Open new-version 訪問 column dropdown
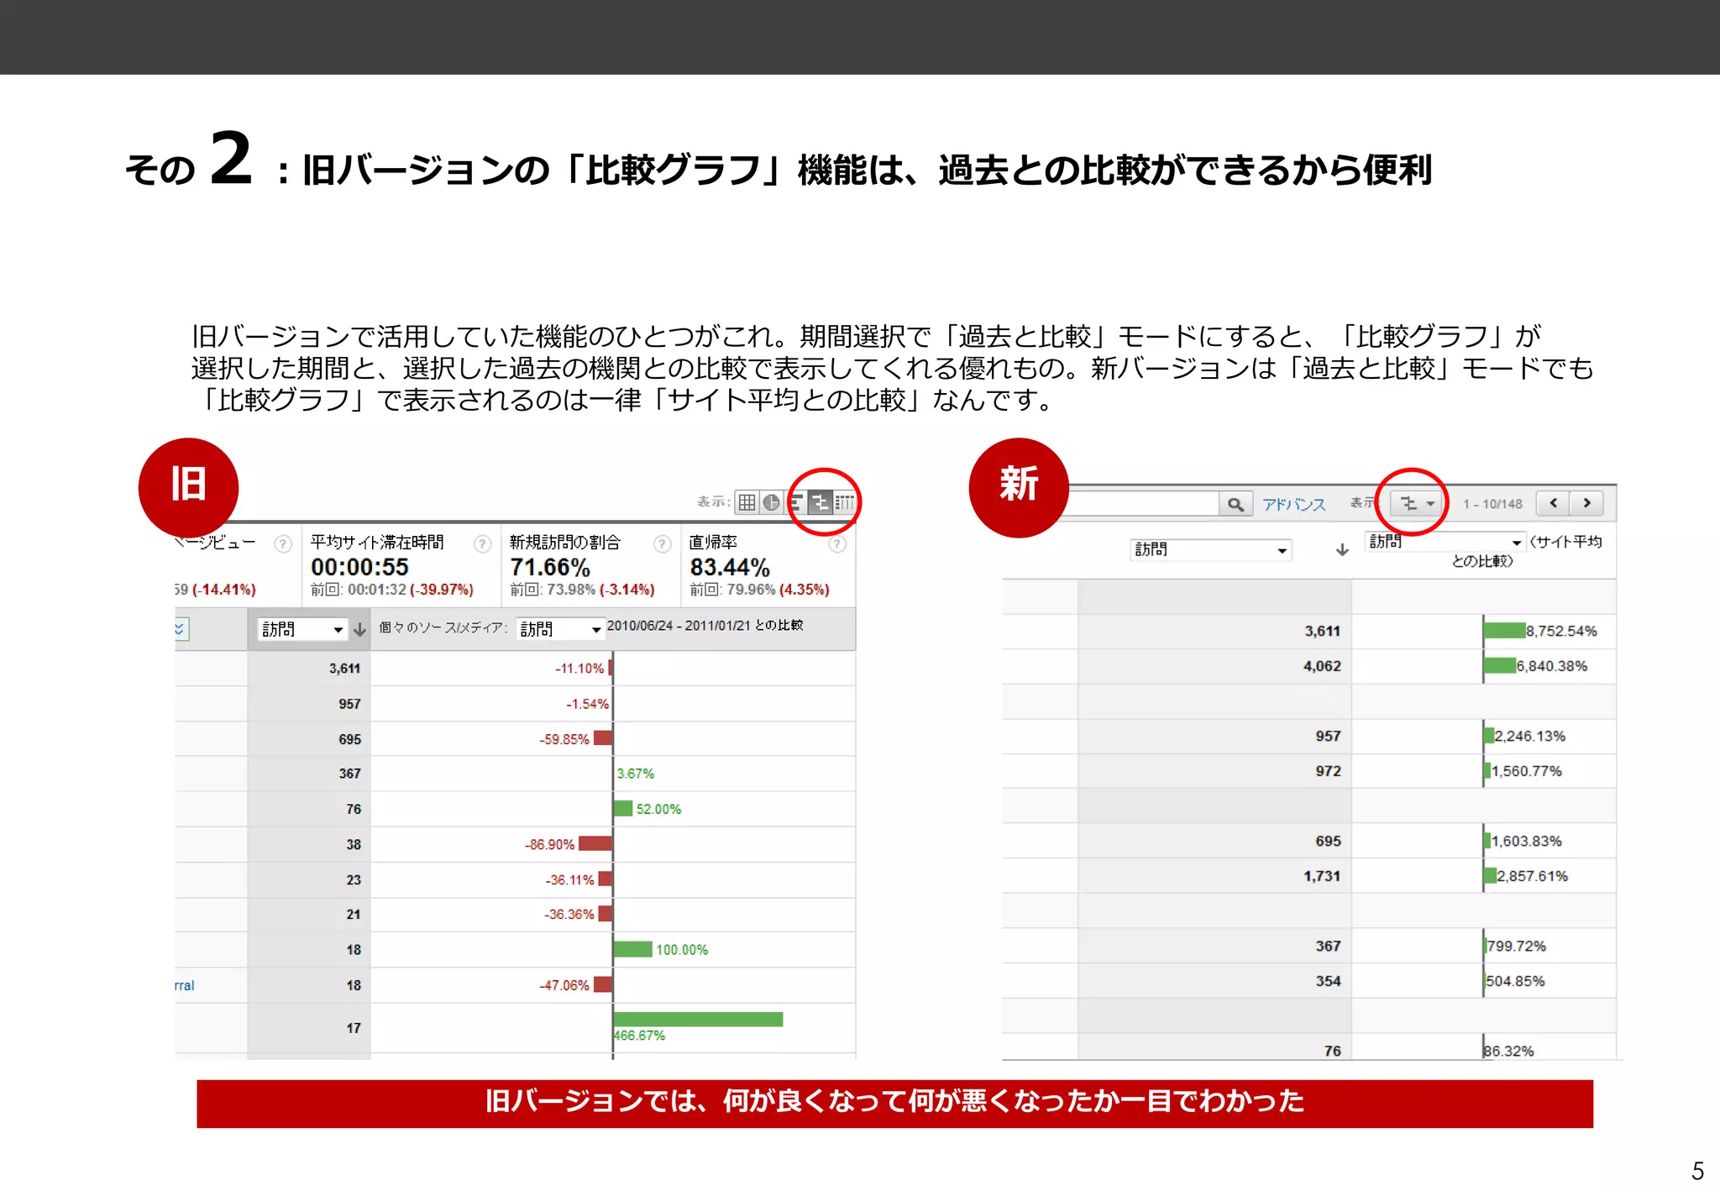The image size is (1720, 1191). point(1210,549)
